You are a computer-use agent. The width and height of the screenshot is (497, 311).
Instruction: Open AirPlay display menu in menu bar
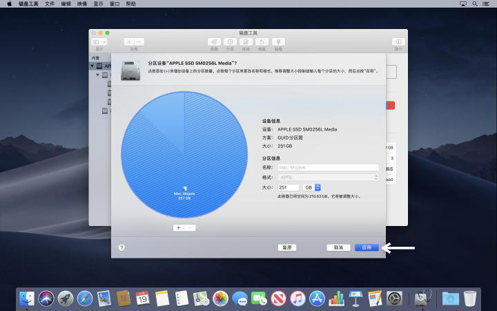pos(463,4)
